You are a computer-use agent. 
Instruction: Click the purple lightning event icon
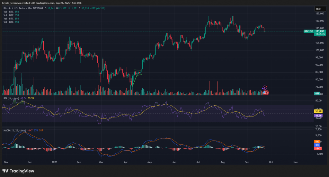(x=265, y=88)
